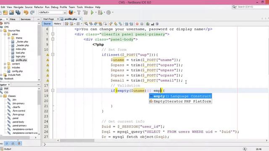This screenshot has width=269, height=151.
Task: Switch to the History view button
Action: 57,23
